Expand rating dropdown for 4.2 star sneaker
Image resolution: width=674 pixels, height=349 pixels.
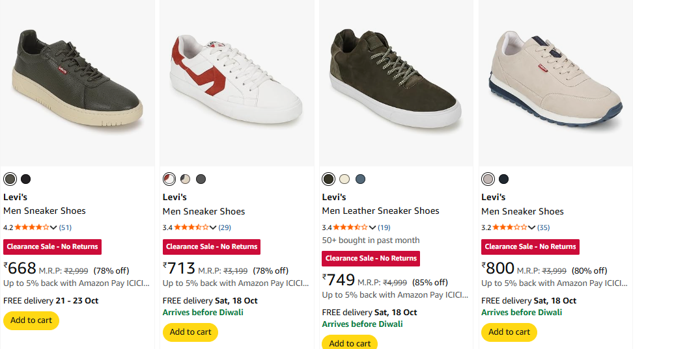click(x=53, y=227)
